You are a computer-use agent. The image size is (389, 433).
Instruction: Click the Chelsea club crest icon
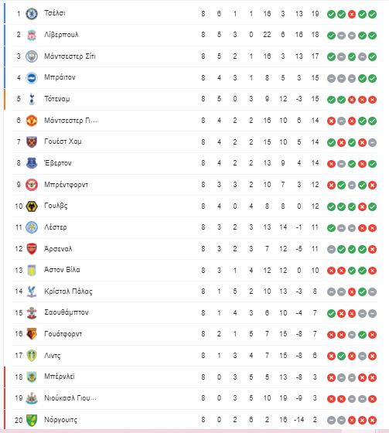(x=32, y=14)
